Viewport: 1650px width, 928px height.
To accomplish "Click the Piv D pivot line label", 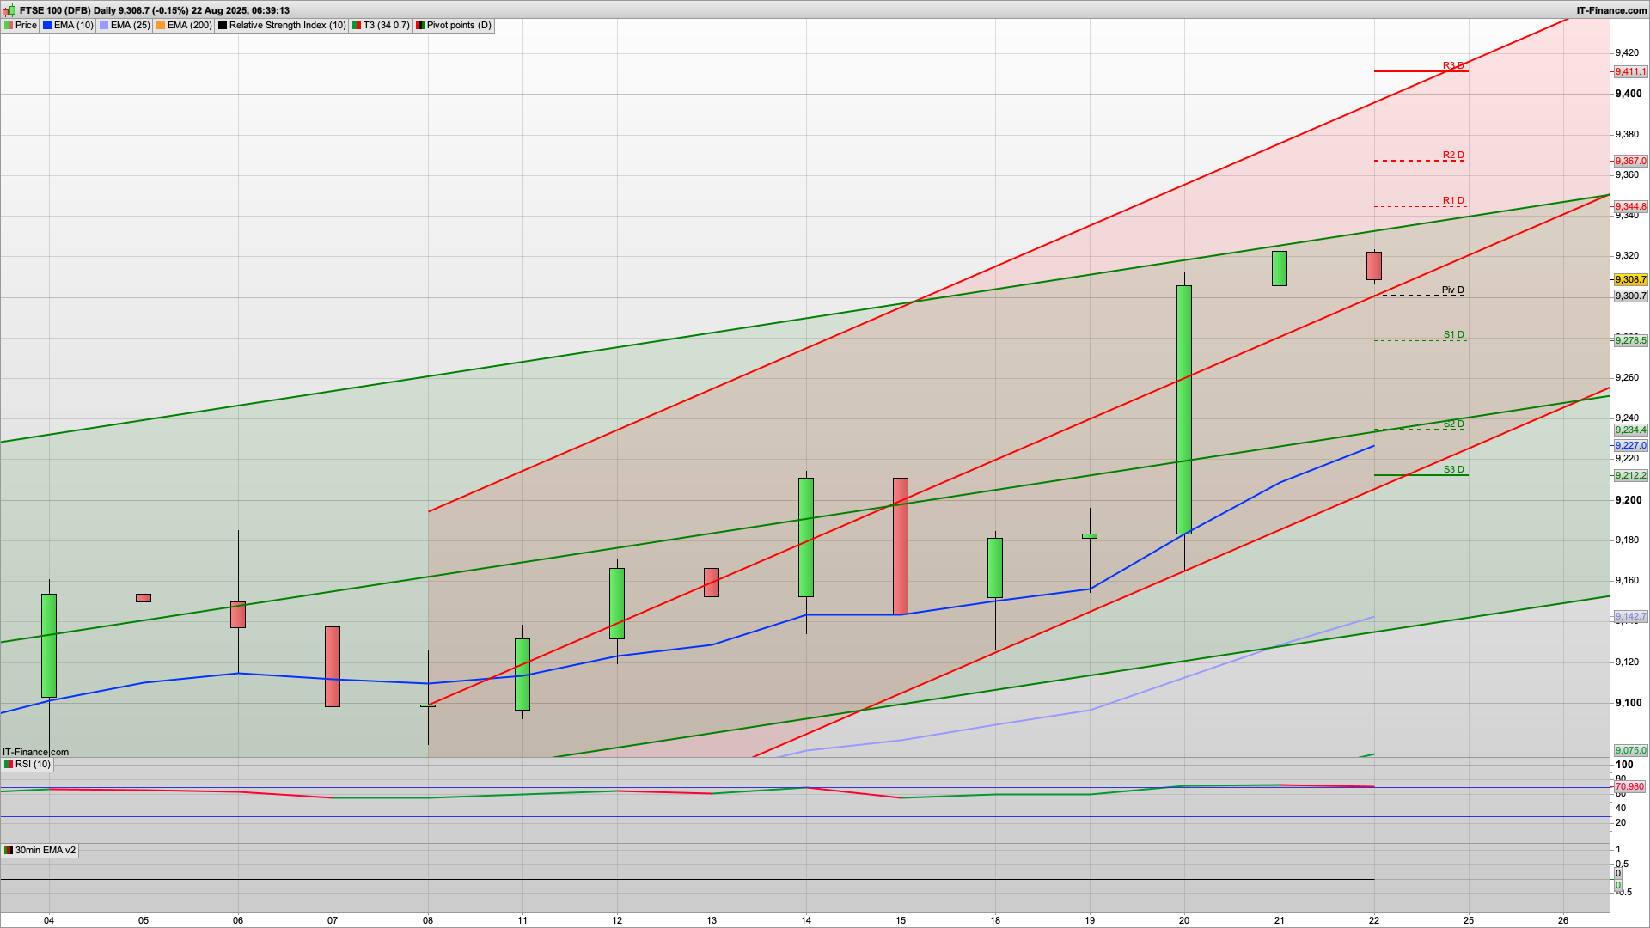I will point(1452,290).
